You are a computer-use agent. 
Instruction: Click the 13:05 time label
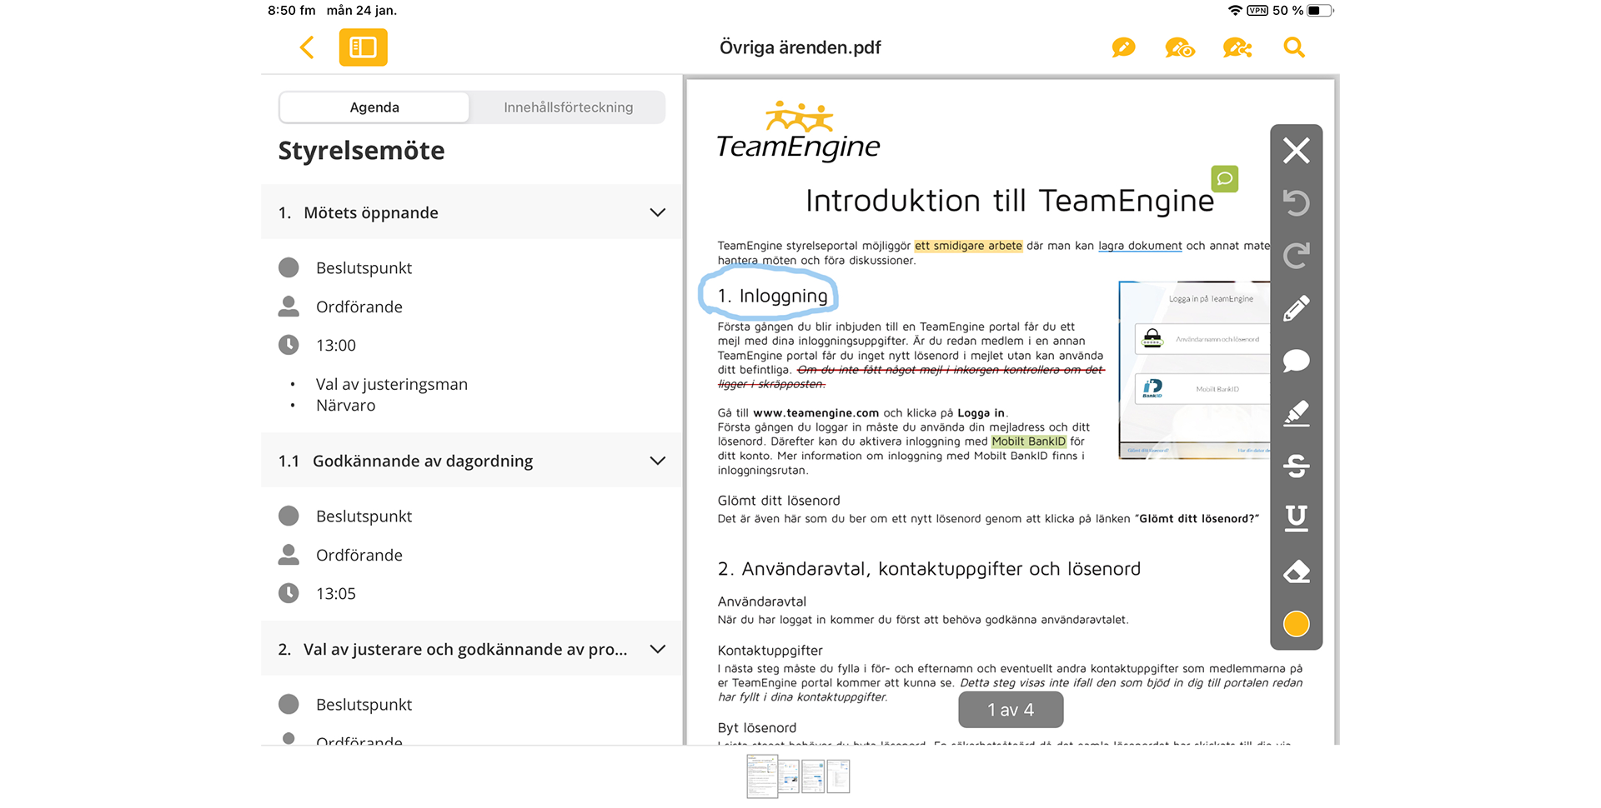pyautogui.click(x=336, y=594)
